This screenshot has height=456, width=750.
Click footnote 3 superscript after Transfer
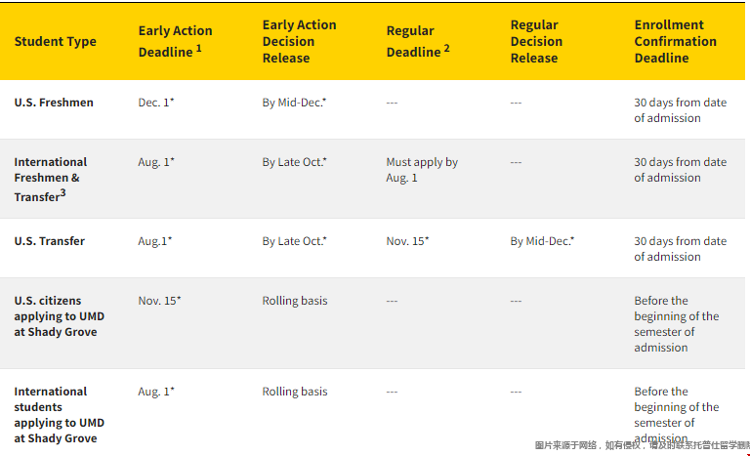click(x=62, y=192)
